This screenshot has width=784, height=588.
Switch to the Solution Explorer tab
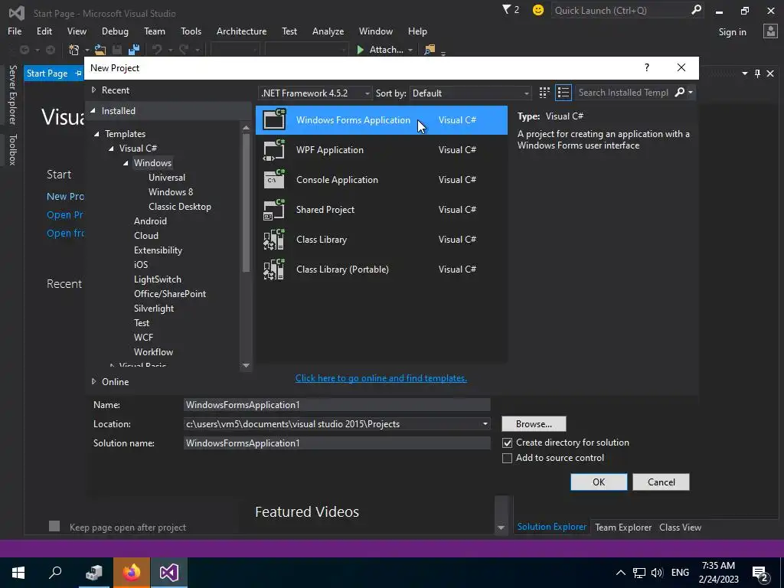coord(551,527)
